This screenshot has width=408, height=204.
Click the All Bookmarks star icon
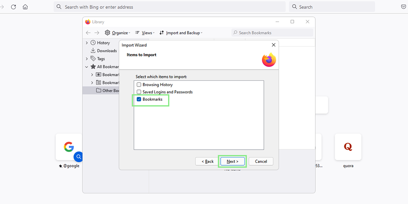point(93,67)
